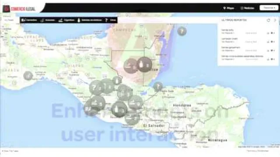Click the comment icon on the second report
This screenshot has width=280, height=157.
tap(272, 42)
